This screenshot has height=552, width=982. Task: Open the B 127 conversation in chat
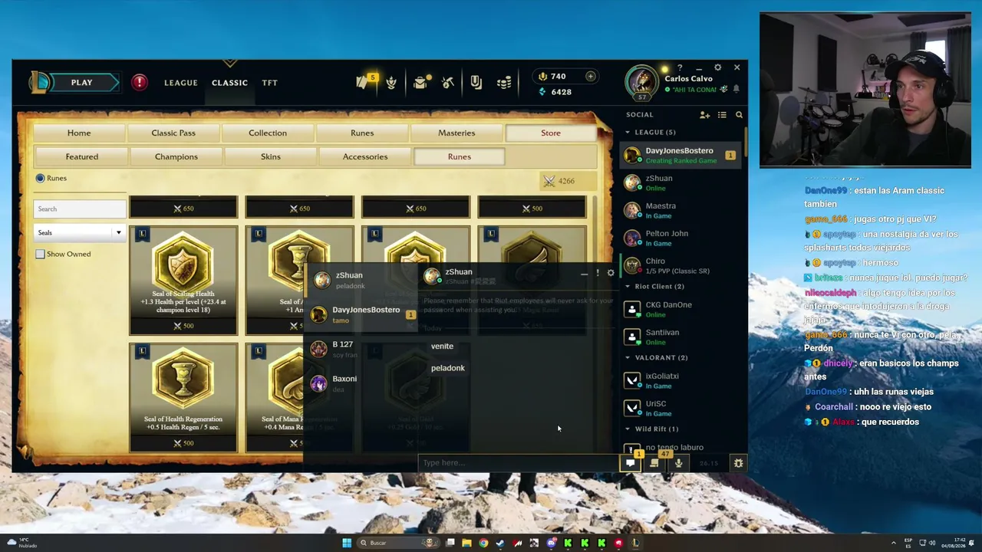coord(361,349)
